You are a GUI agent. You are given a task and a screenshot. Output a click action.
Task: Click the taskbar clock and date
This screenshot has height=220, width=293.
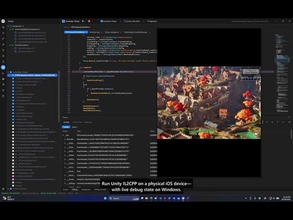[x=287, y=198]
